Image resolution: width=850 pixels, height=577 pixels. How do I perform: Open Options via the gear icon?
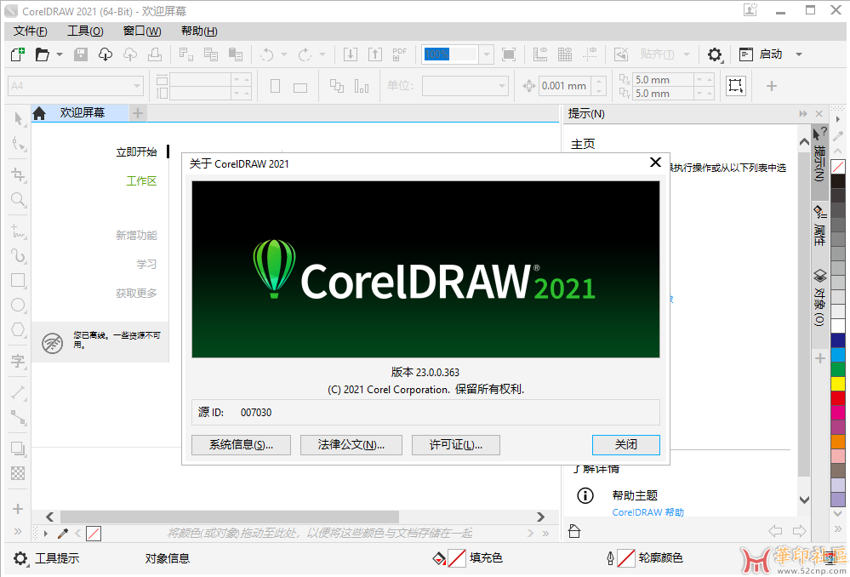pos(715,54)
